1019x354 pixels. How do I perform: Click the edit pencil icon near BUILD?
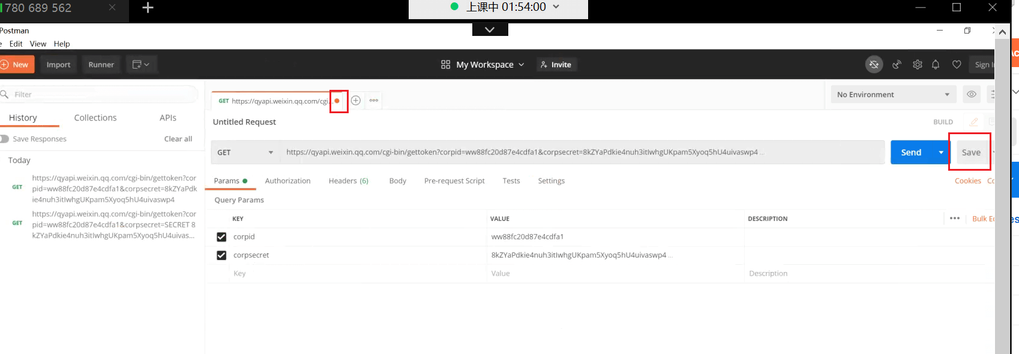pos(973,122)
